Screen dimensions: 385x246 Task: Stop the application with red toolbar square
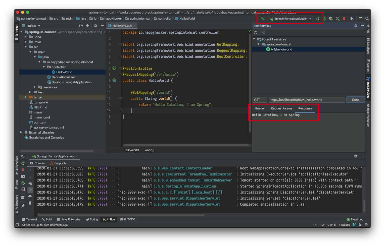pos(344,19)
